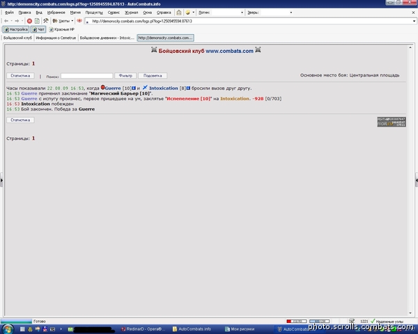418x334 pixels.
Task: Click the blue mana bar in status bar
Action: 319,321
